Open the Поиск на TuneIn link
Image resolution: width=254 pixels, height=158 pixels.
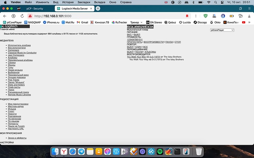click(x=16, y=126)
